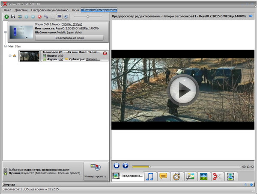Open the chapters tab with stopwatch icon
The width and height of the screenshot is (257, 194).
pyautogui.click(x=176, y=176)
